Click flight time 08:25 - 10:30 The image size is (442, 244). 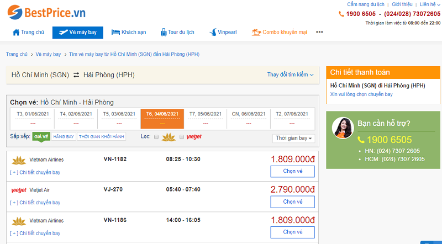click(183, 159)
